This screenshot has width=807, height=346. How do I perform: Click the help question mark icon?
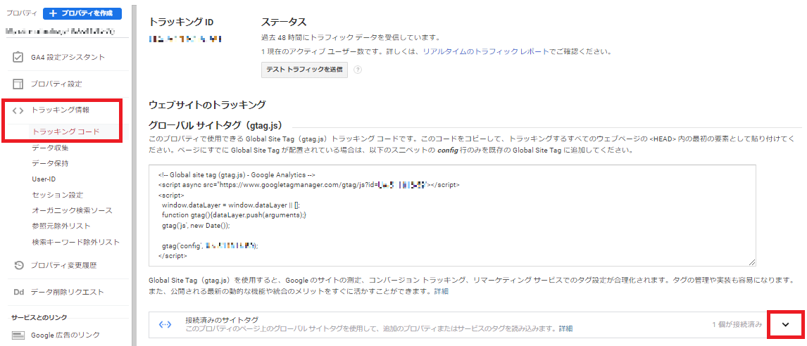coord(358,70)
